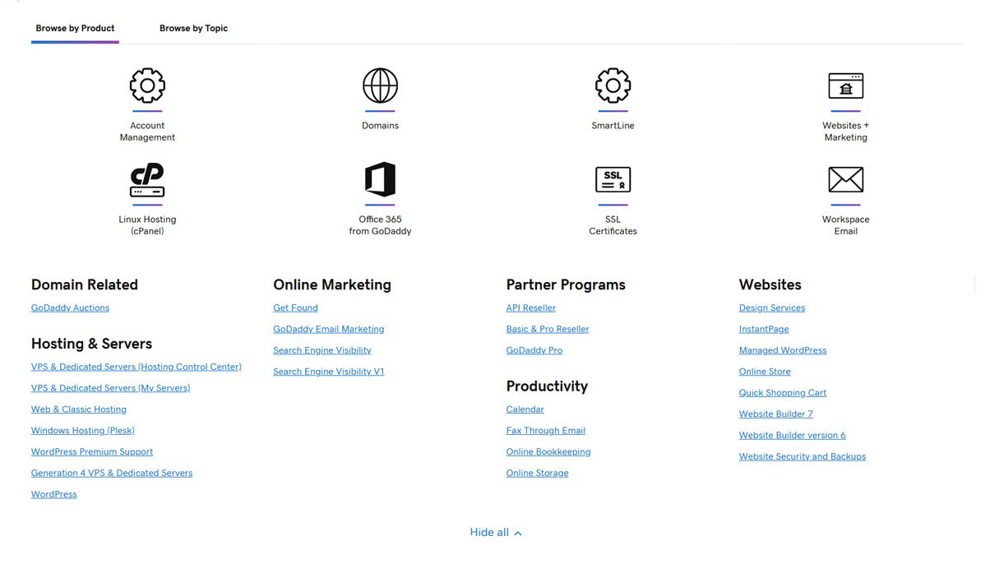Open the Calendar link
The width and height of the screenshot is (990, 564).
click(525, 409)
